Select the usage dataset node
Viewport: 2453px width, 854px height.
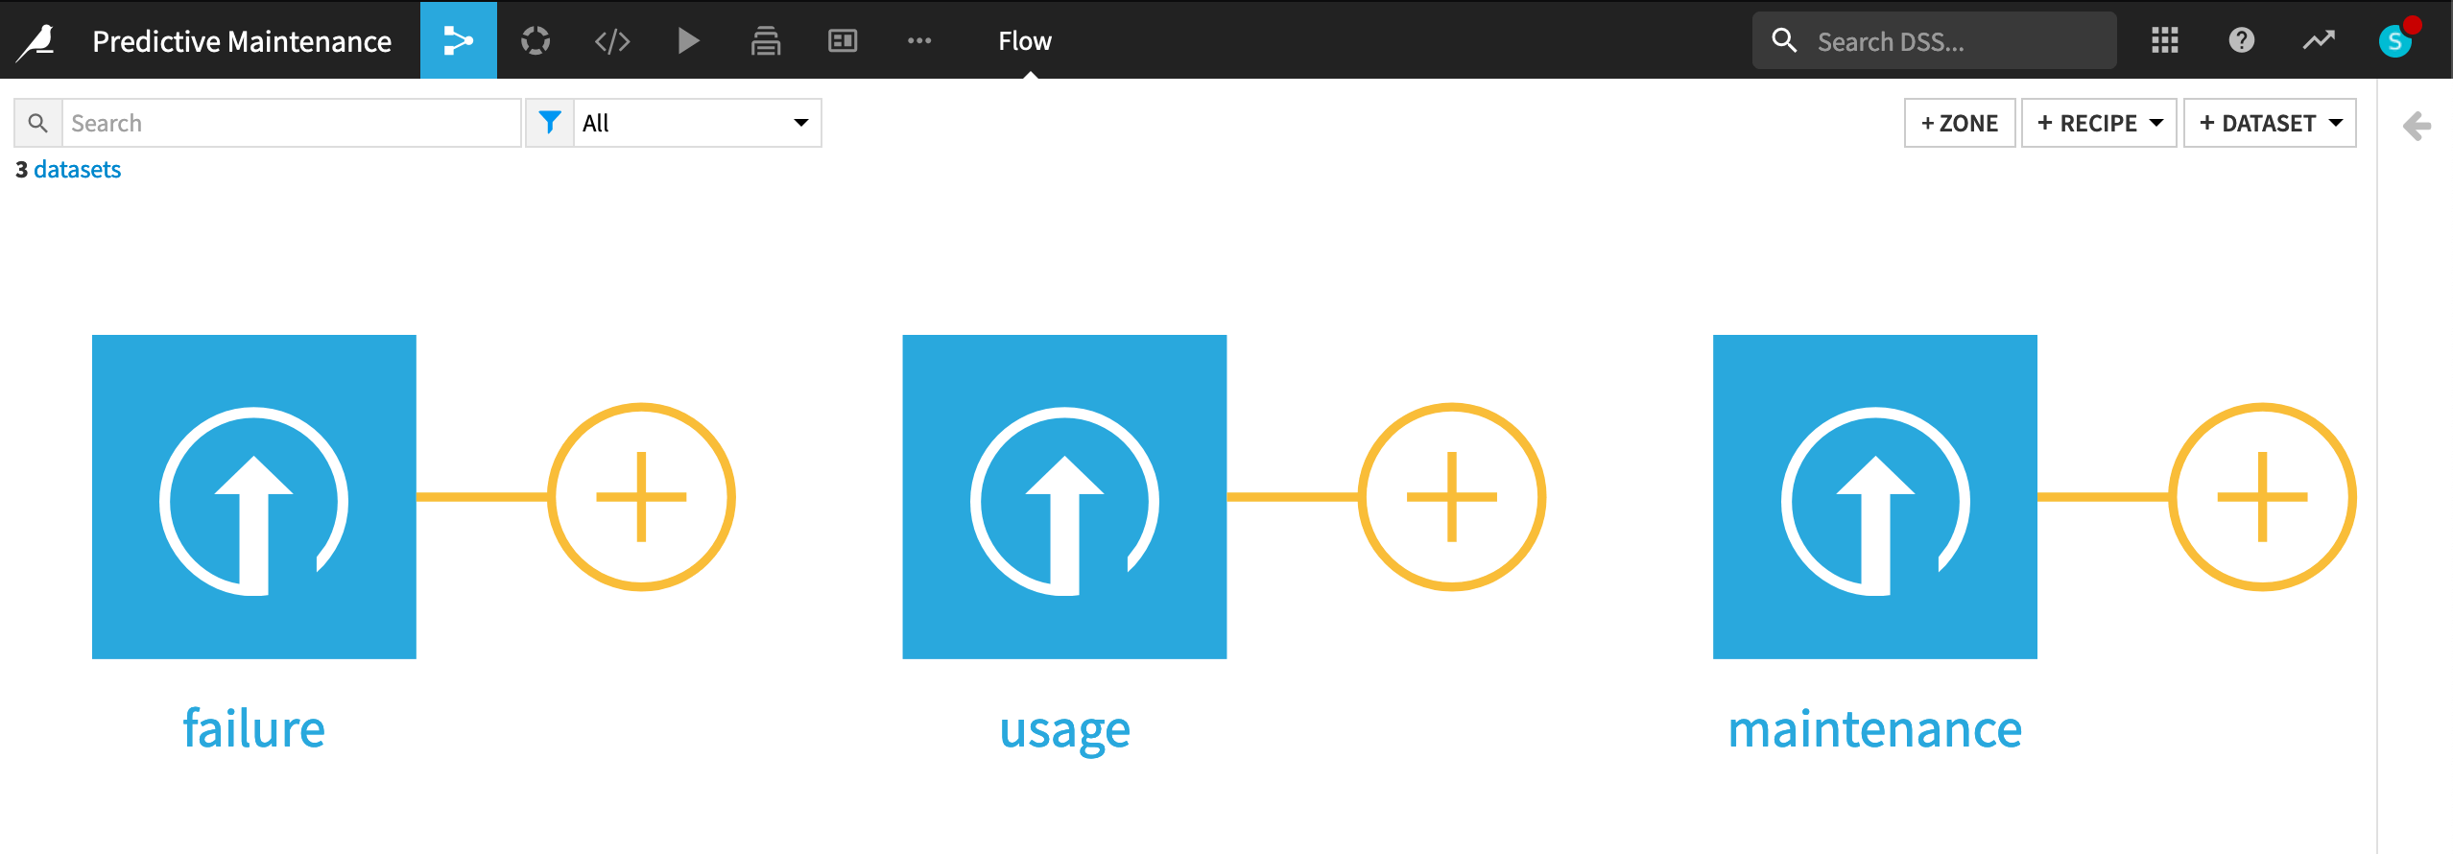coord(1063,495)
